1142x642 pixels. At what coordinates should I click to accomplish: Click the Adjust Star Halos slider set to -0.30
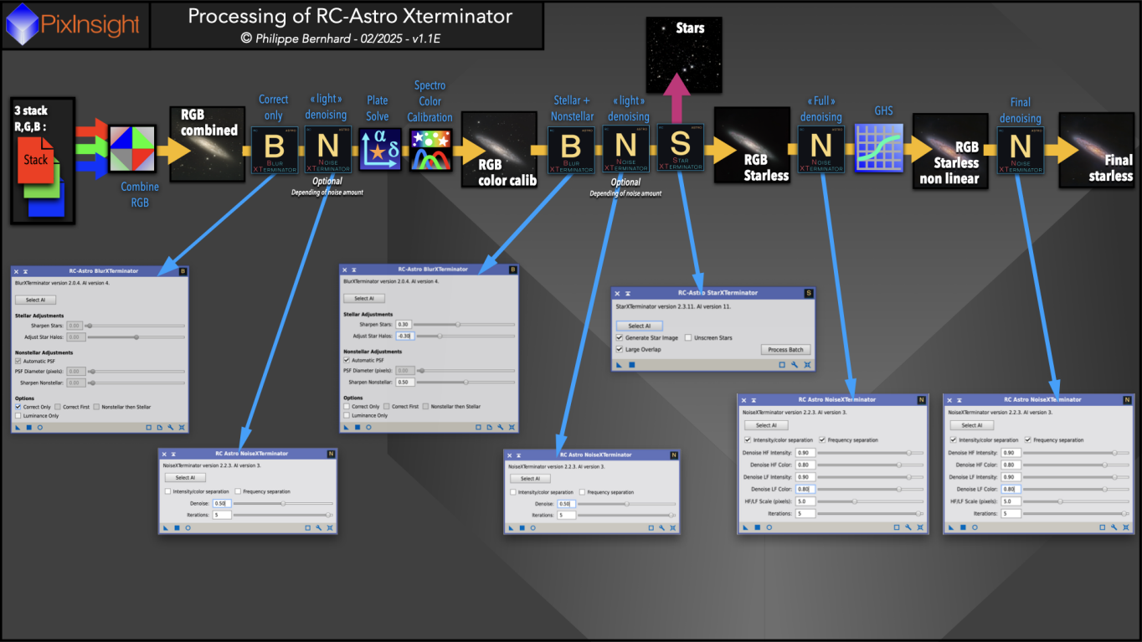click(465, 336)
